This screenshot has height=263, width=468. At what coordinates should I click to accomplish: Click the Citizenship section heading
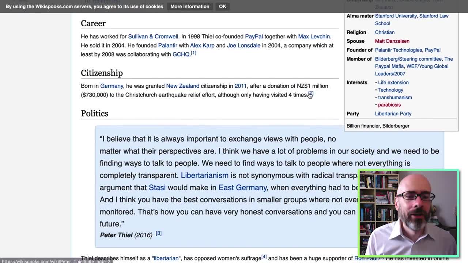click(102, 73)
